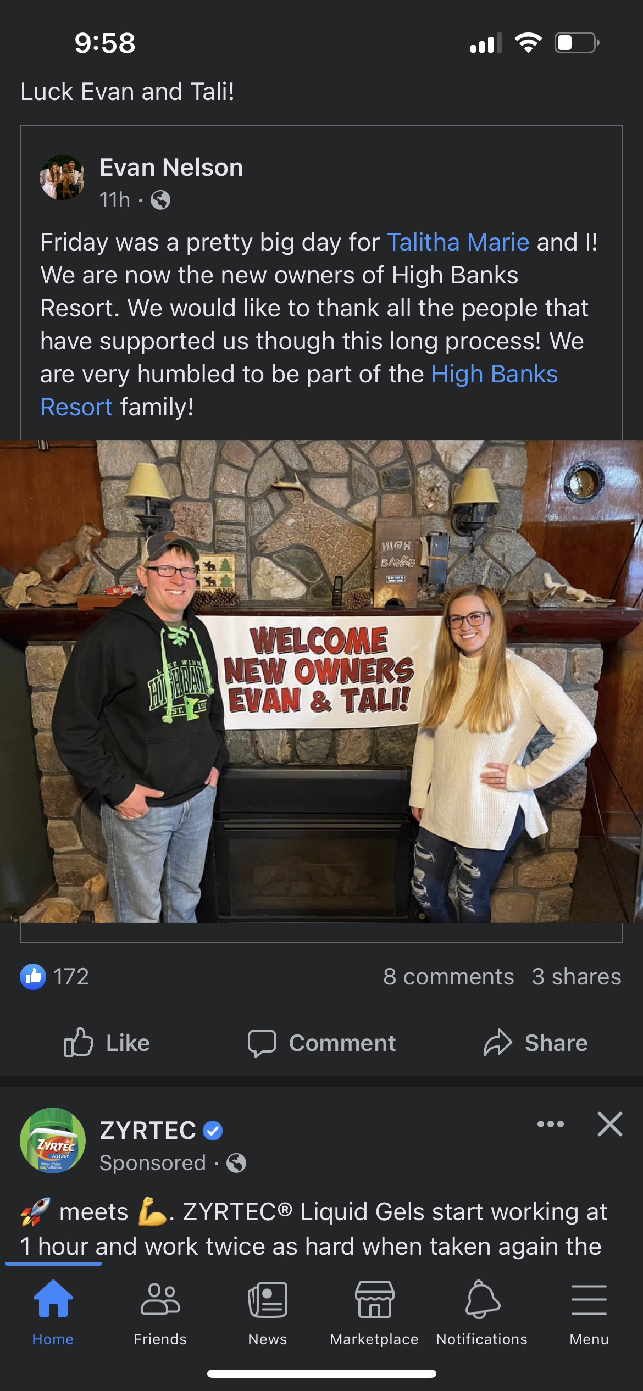View the 172 like reactions
Screen dimensions: 643x1391
pos(54,977)
